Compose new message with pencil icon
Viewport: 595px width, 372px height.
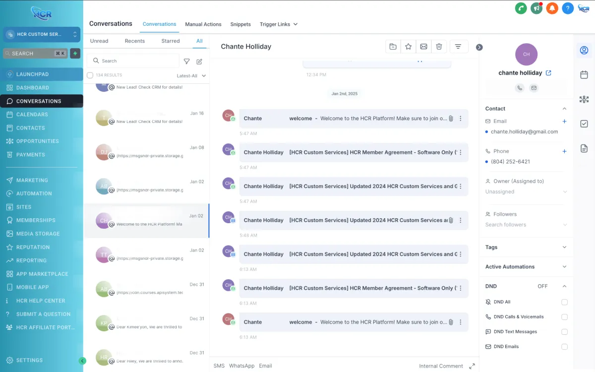199,62
